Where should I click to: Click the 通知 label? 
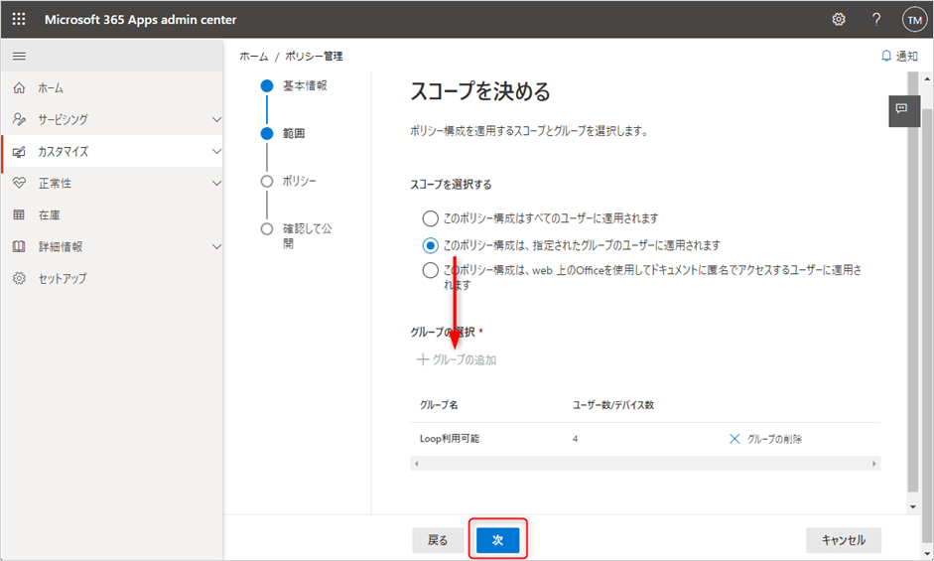click(907, 56)
